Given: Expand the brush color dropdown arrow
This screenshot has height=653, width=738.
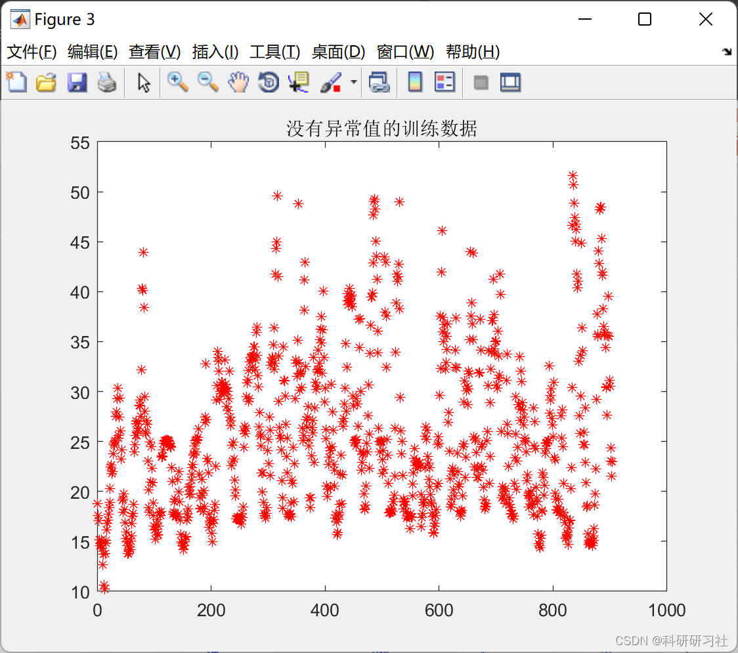Looking at the screenshot, I should (353, 82).
